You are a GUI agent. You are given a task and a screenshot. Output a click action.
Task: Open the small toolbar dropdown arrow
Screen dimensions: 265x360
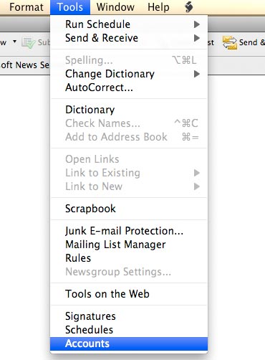click(14, 42)
